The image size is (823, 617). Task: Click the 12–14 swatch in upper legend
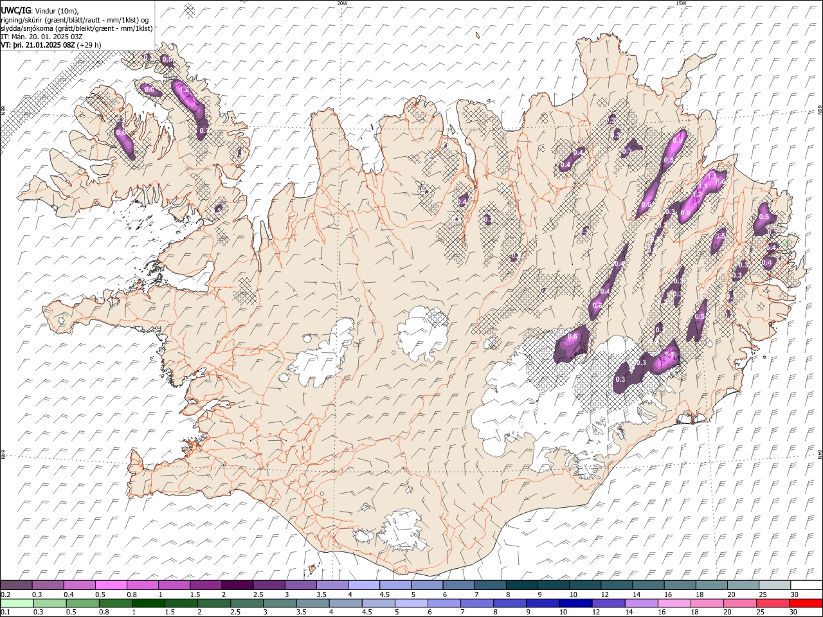617,585
